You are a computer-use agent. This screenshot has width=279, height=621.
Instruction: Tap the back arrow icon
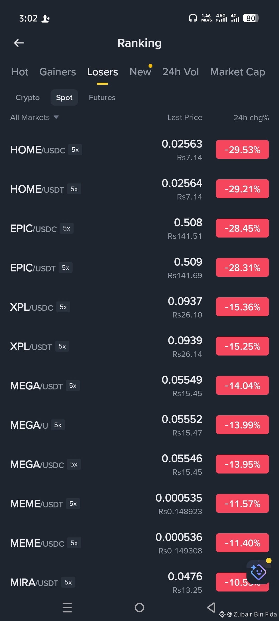coord(19,43)
